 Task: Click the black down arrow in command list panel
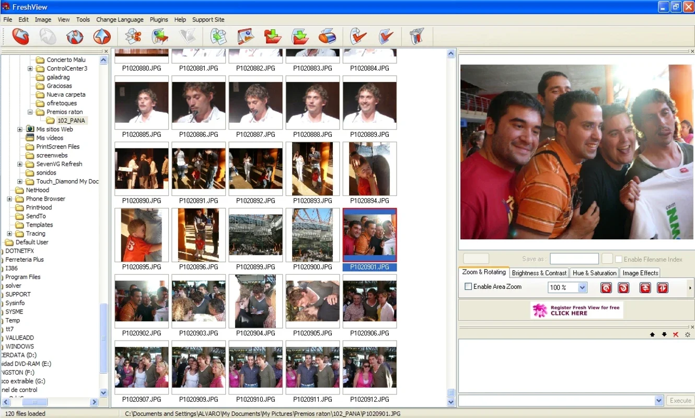click(x=664, y=334)
